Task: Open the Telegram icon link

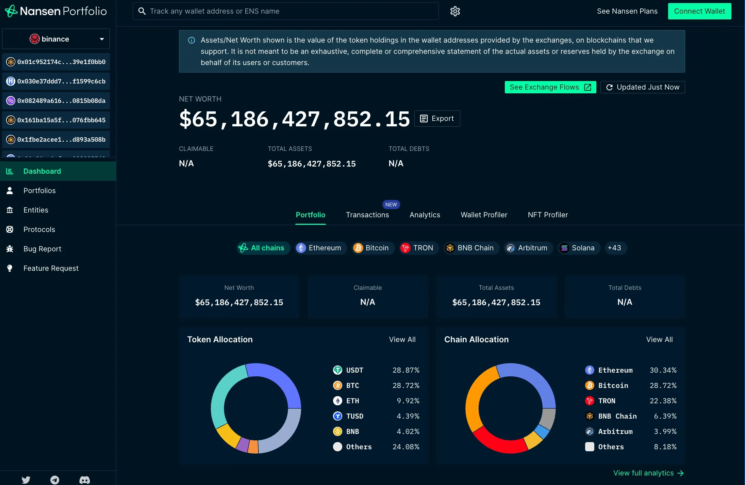Action: tap(55, 480)
